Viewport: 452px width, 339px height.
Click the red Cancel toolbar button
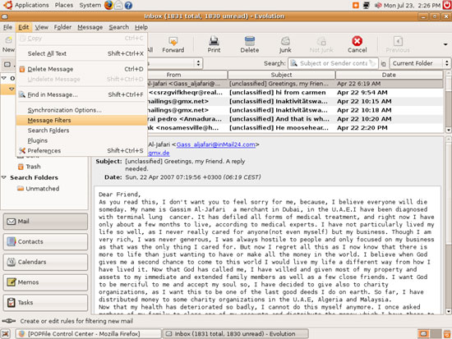[357, 44]
